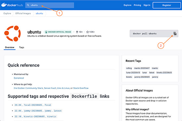Copy the docker pull ubuntu command
Viewport: 182px width, 121px height.
[175, 33]
